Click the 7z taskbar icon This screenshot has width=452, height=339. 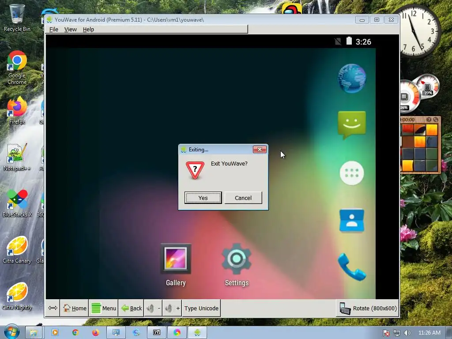157,333
